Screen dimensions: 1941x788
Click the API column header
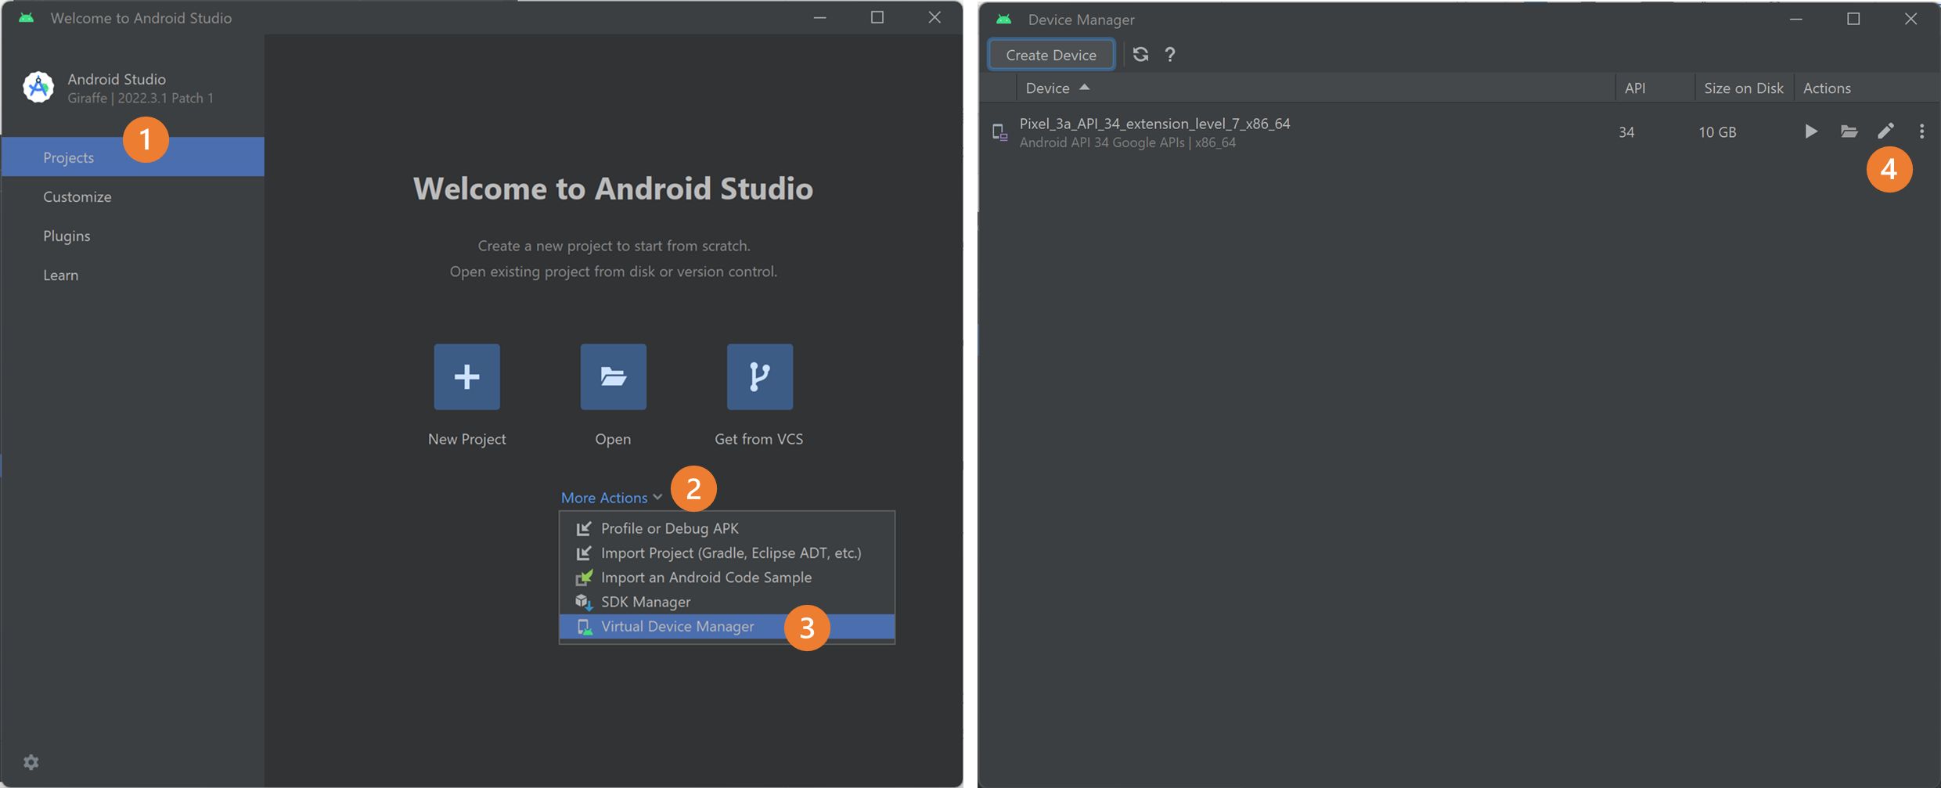(1655, 88)
